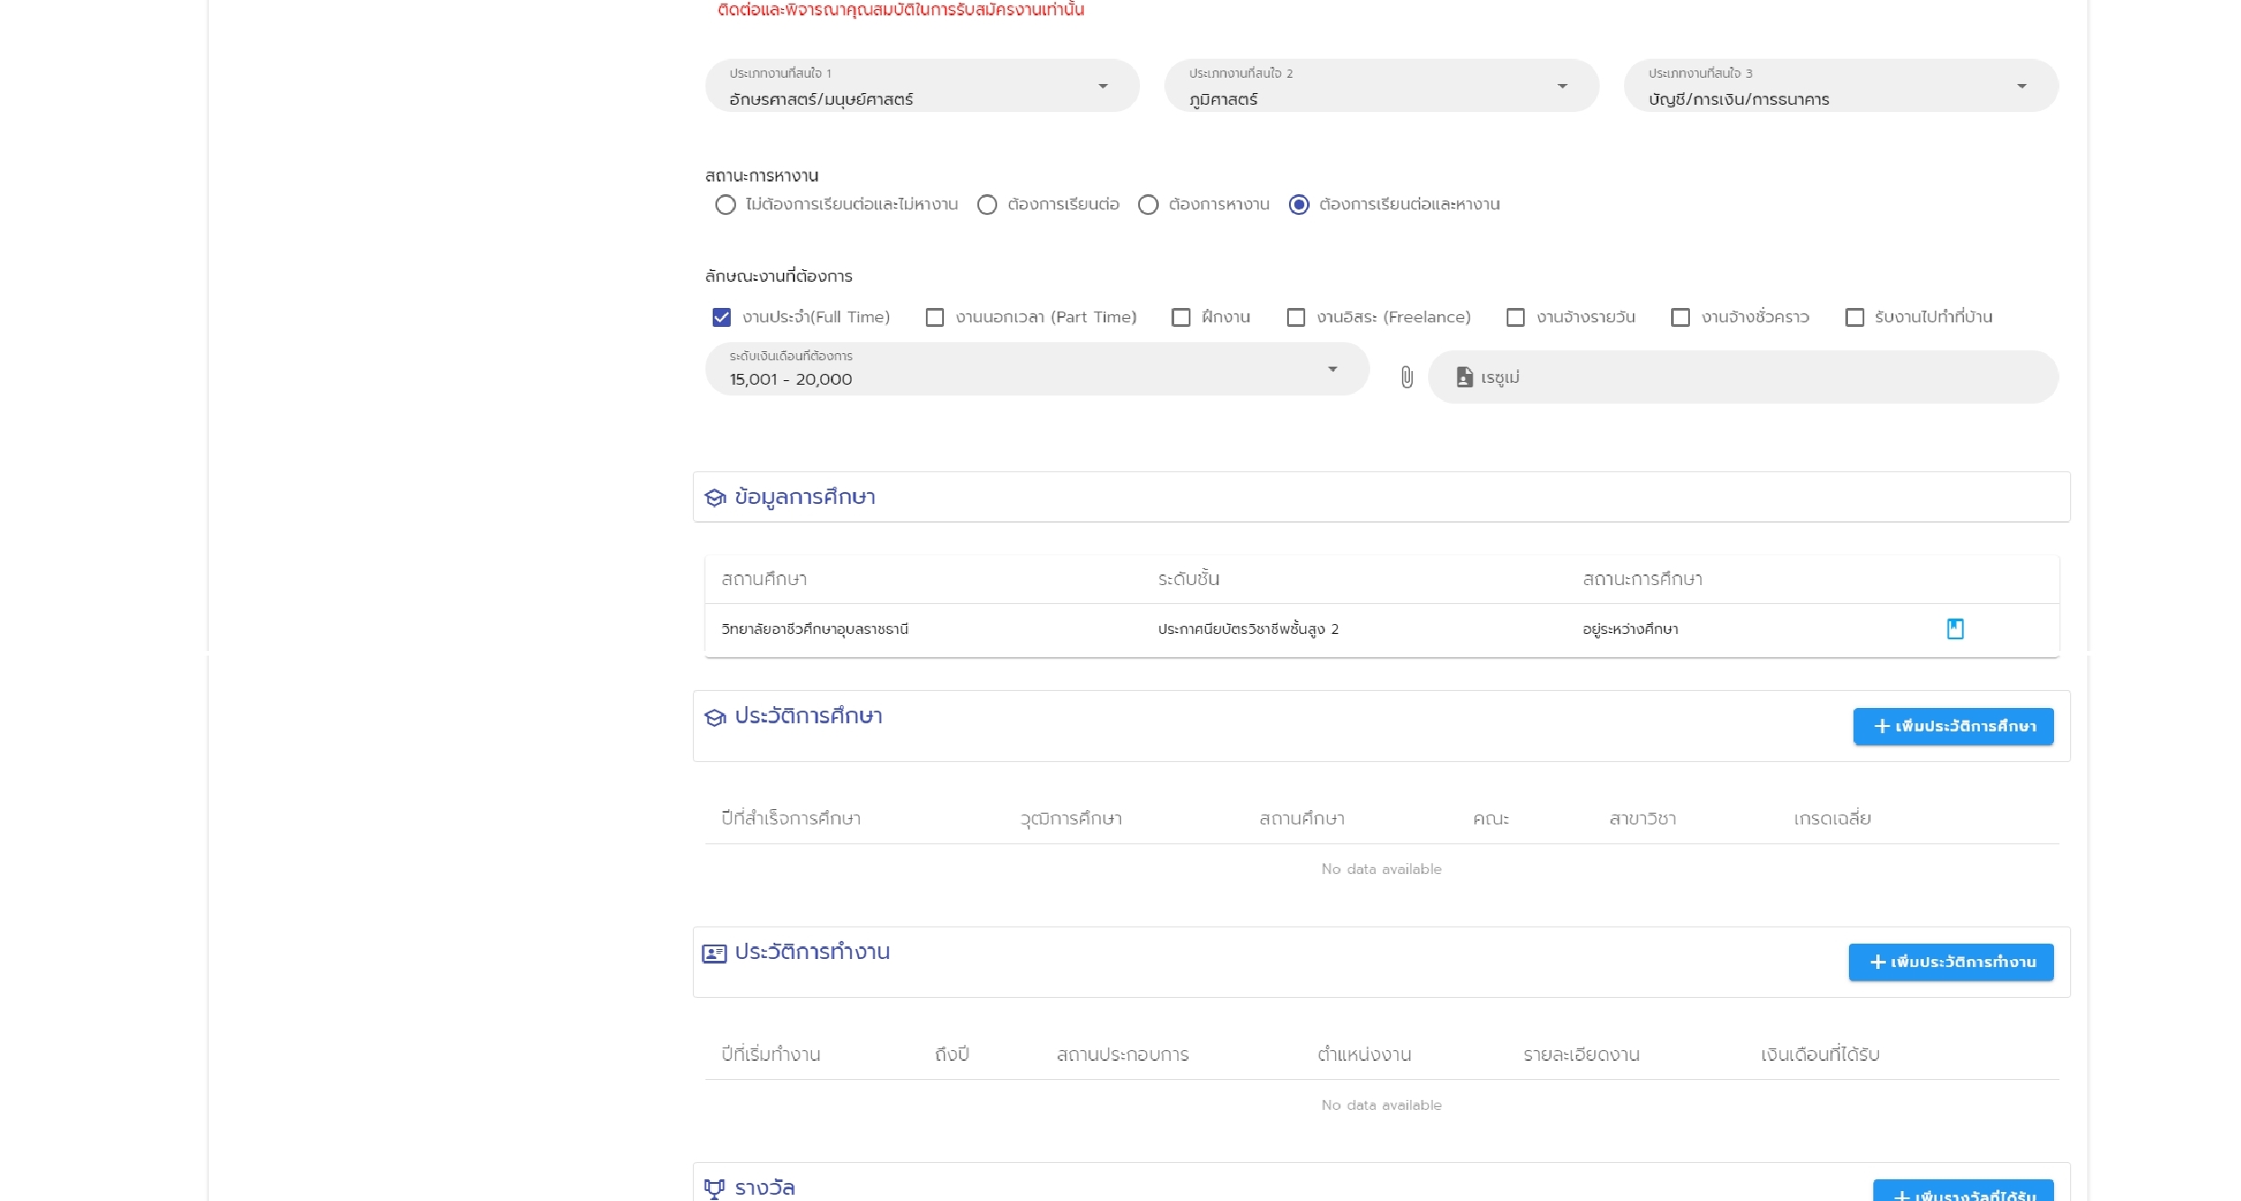2241x1201 pixels.
Task: Click the paperclip attachment icon
Action: tap(1406, 377)
